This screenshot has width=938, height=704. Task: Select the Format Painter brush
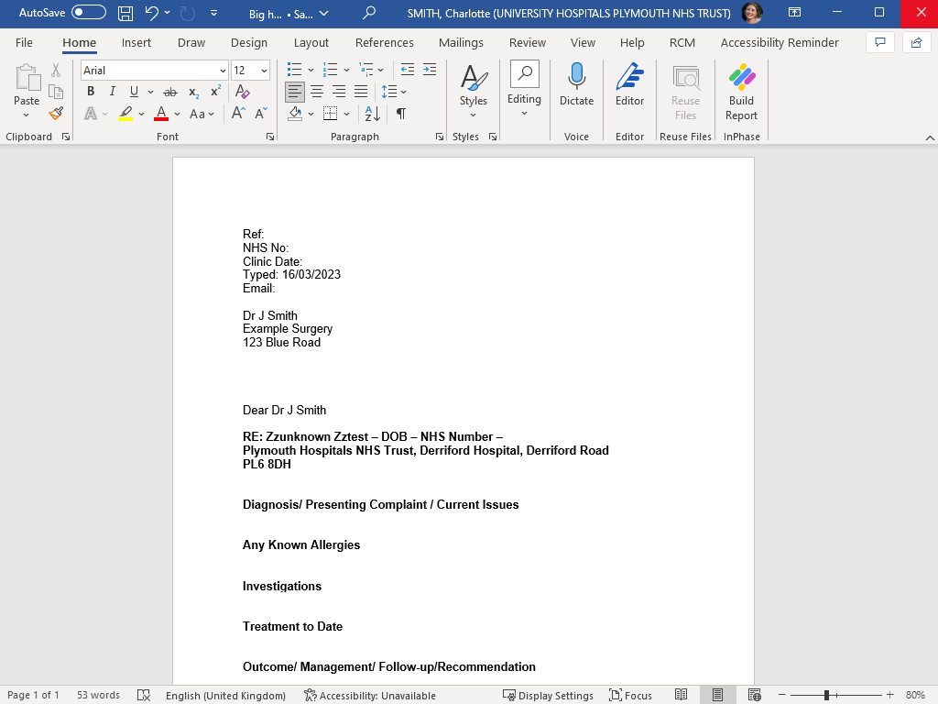(56, 113)
